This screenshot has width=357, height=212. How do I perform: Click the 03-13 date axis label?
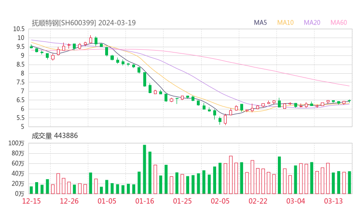point(333,201)
